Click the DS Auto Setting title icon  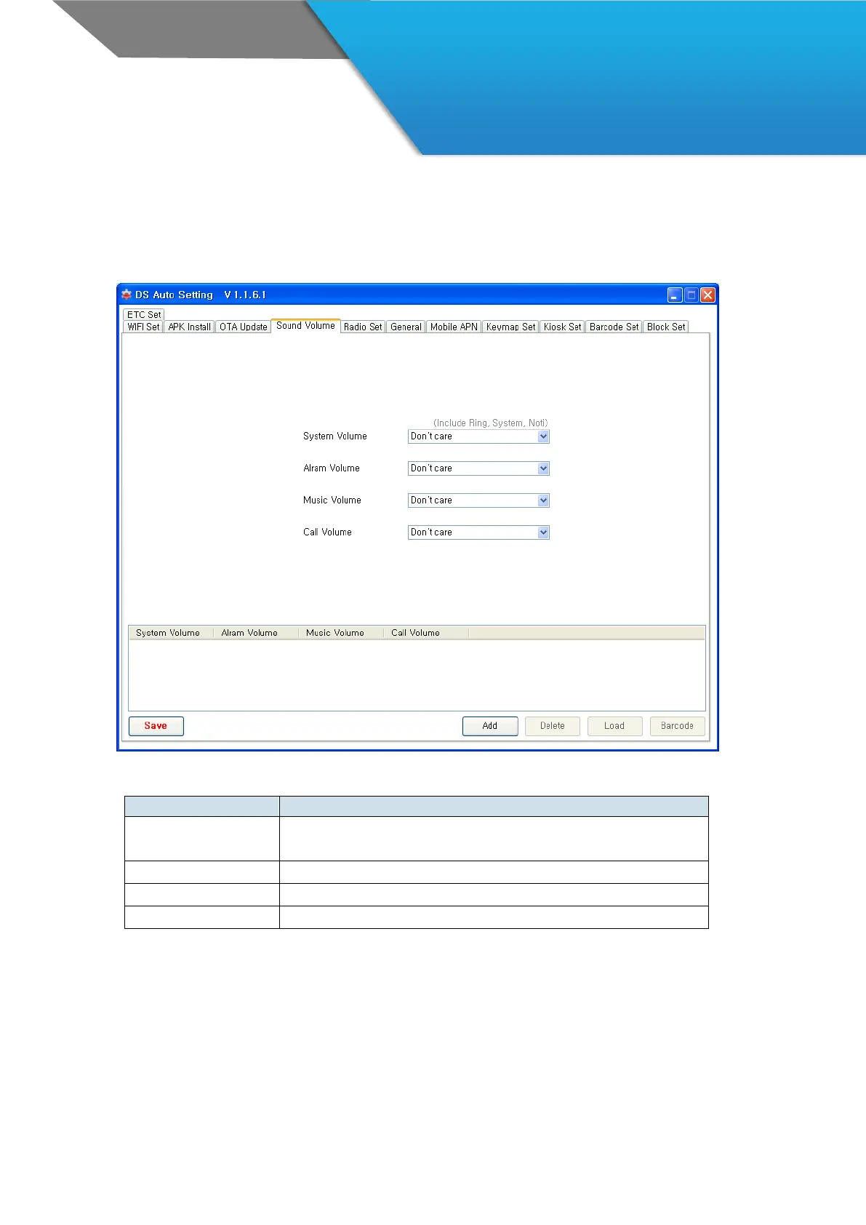127,295
